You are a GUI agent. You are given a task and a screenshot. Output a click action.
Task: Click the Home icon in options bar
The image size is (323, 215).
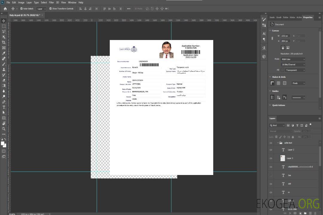5,9
